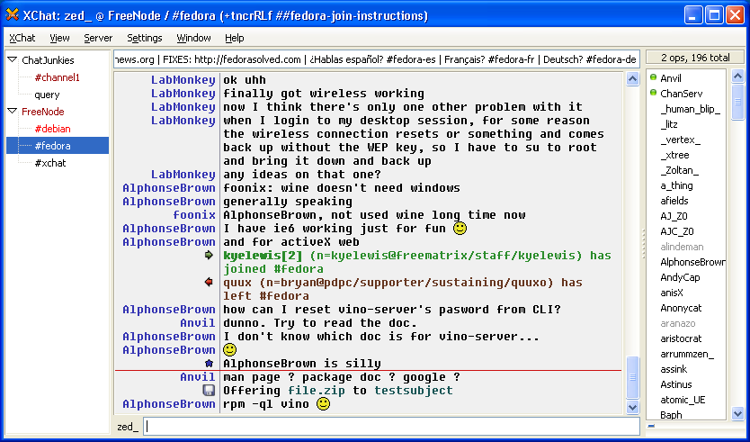Switch to #debian channel
The image size is (750, 442).
pyautogui.click(x=53, y=129)
